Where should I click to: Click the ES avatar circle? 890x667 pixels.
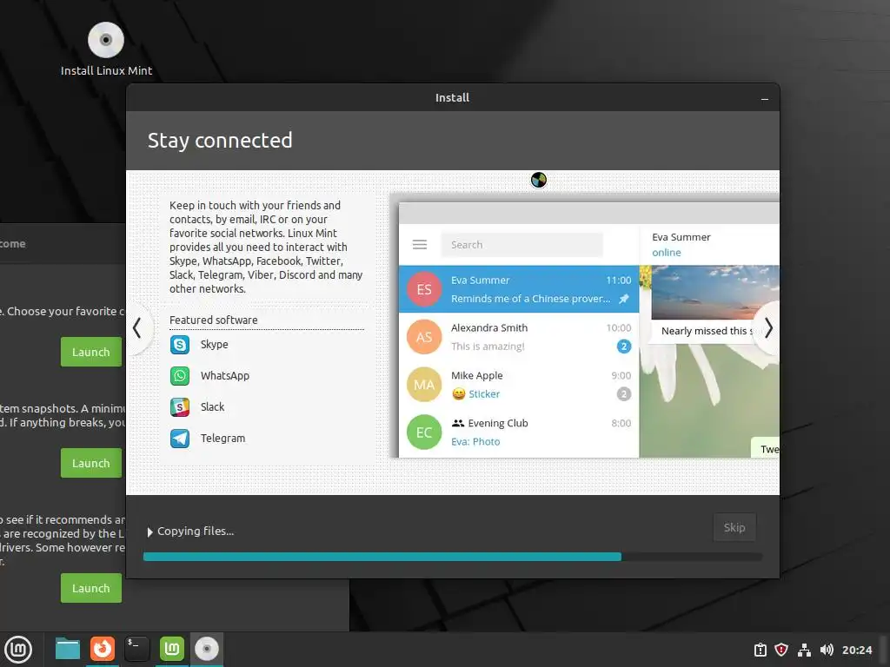pyautogui.click(x=424, y=289)
